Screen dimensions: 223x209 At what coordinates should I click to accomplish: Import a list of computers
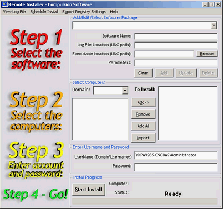click(x=143, y=138)
